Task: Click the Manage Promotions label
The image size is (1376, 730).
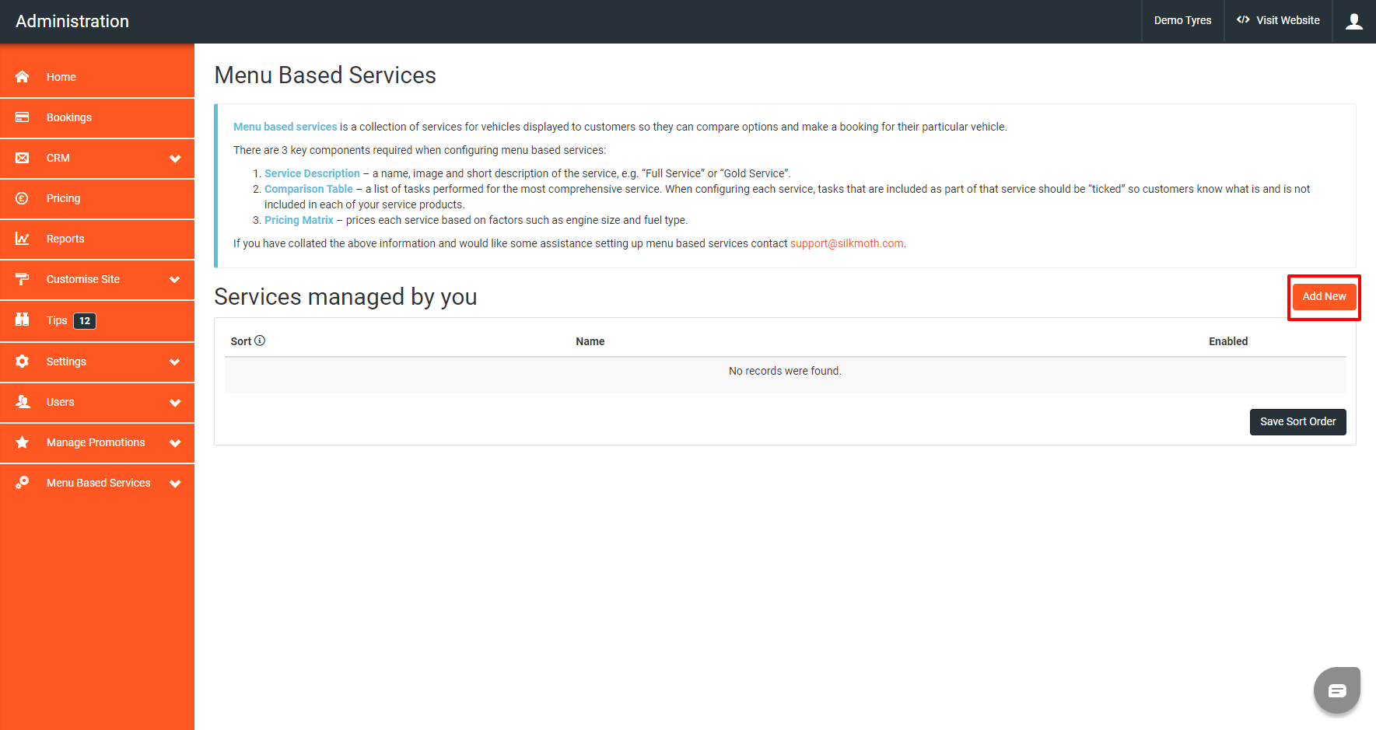Action: point(96,442)
